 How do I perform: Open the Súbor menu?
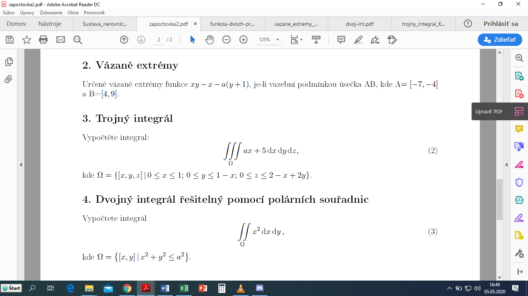[x=9, y=13]
